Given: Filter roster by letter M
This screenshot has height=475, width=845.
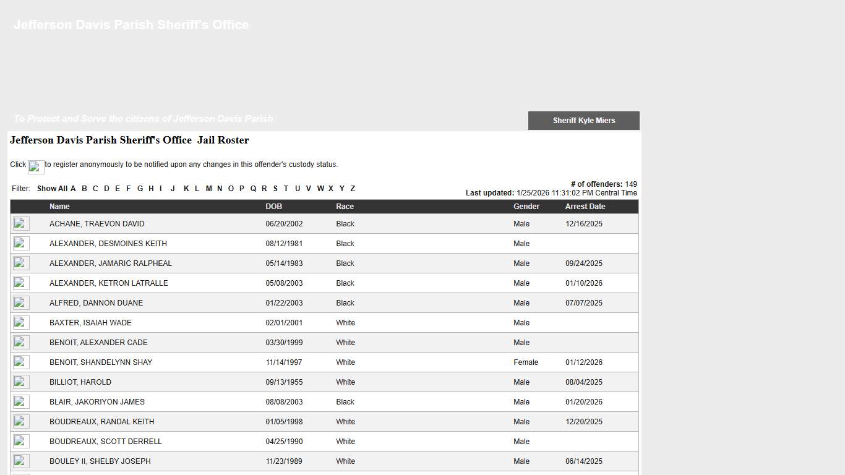Looking at the screenshot, I should (x=209, y=189).
